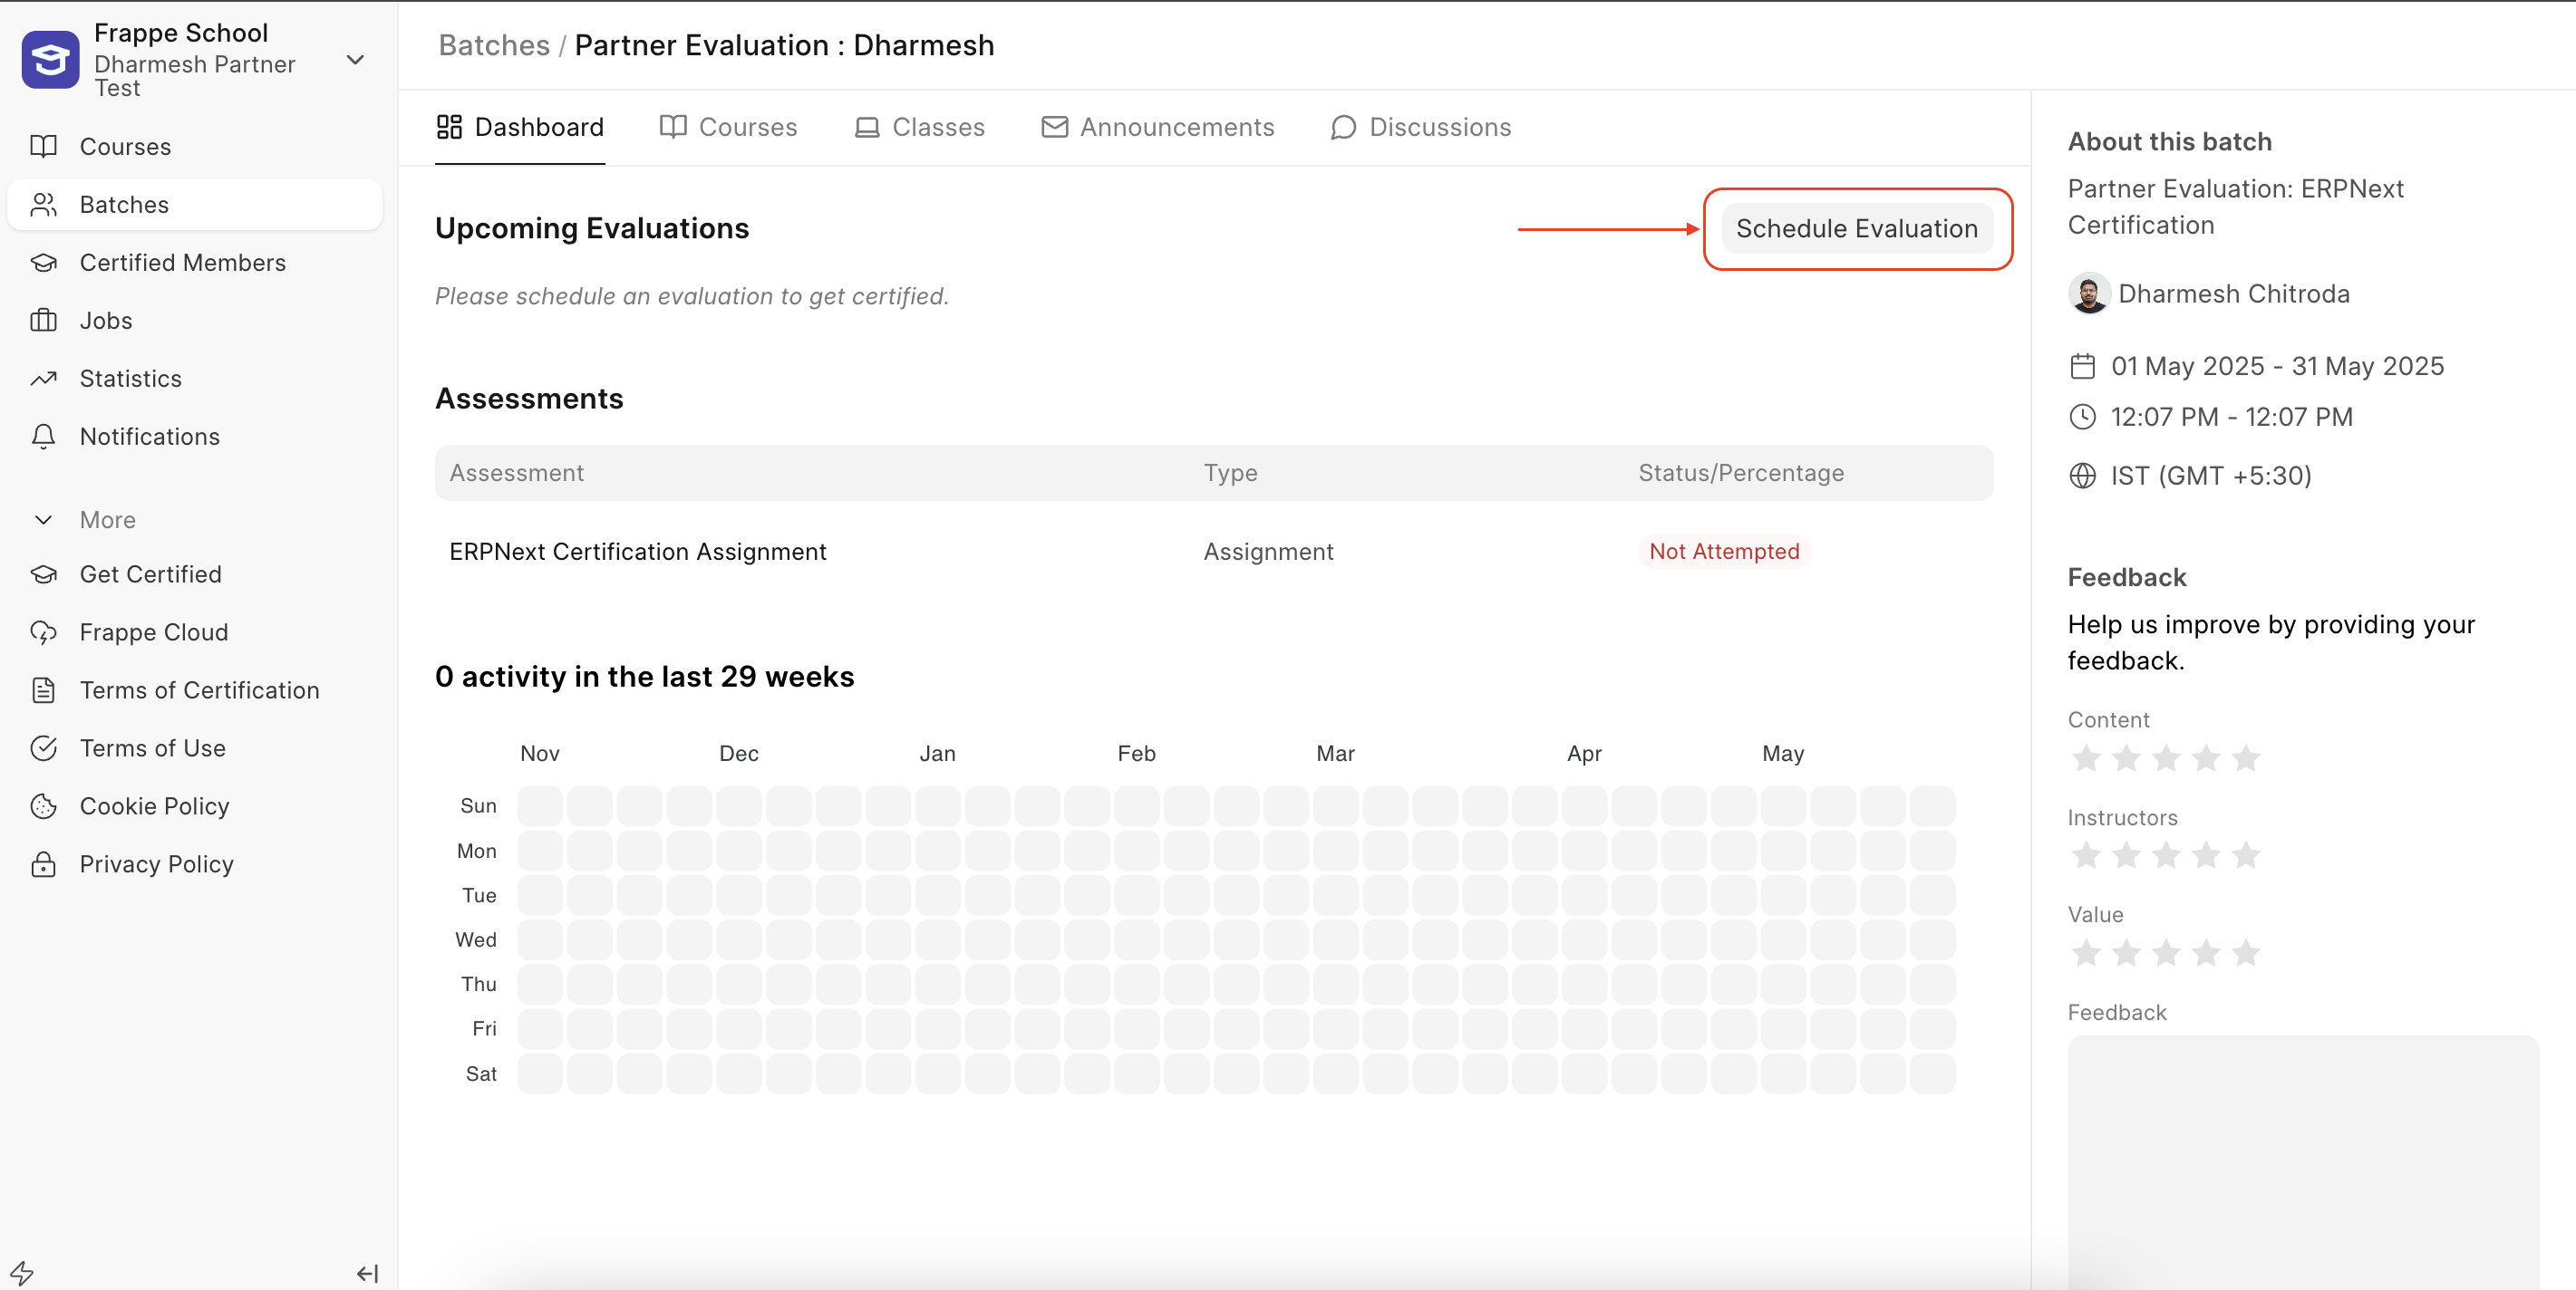The image size is (2576, 1290).
Task: Collapse the sidebar with the arrow icon
Action: pyautogui.click(x=367, y=1273)
